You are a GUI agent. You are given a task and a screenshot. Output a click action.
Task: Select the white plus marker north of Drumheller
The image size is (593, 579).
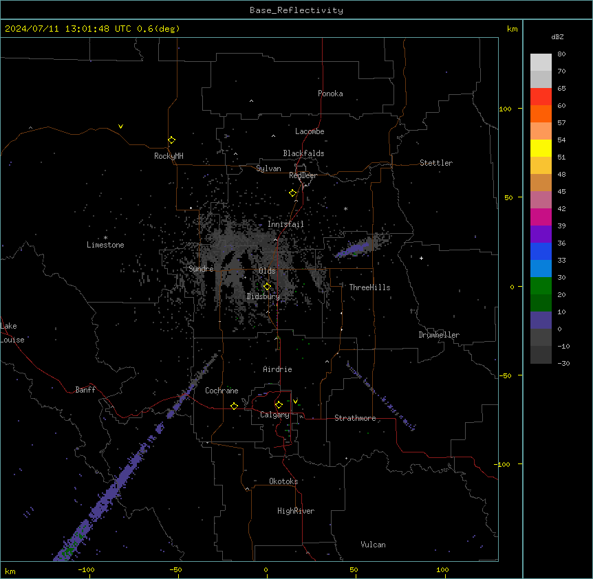[421, 258]
